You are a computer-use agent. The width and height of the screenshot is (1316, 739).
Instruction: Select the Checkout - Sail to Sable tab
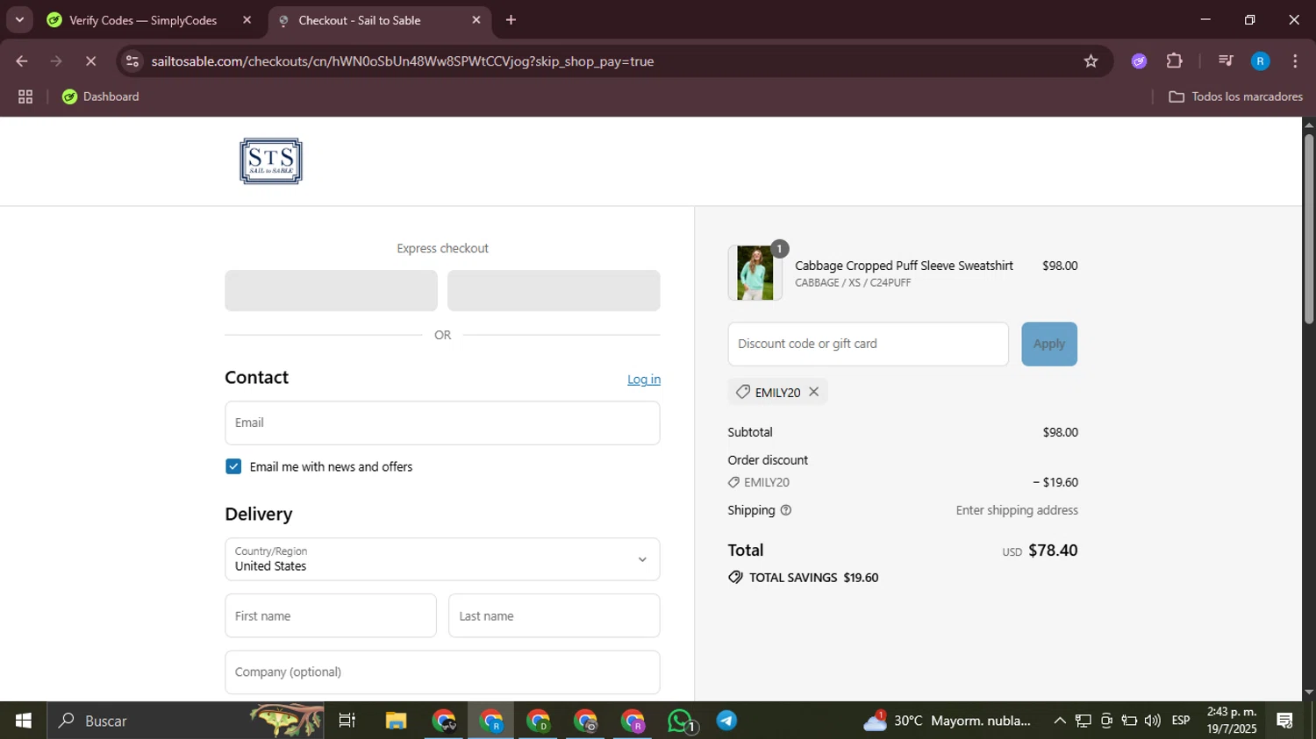[380, 20]
